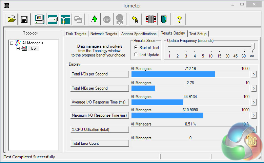
Task: Open arrow button beside Total MBs per Second bar
Action: (253, 88)
